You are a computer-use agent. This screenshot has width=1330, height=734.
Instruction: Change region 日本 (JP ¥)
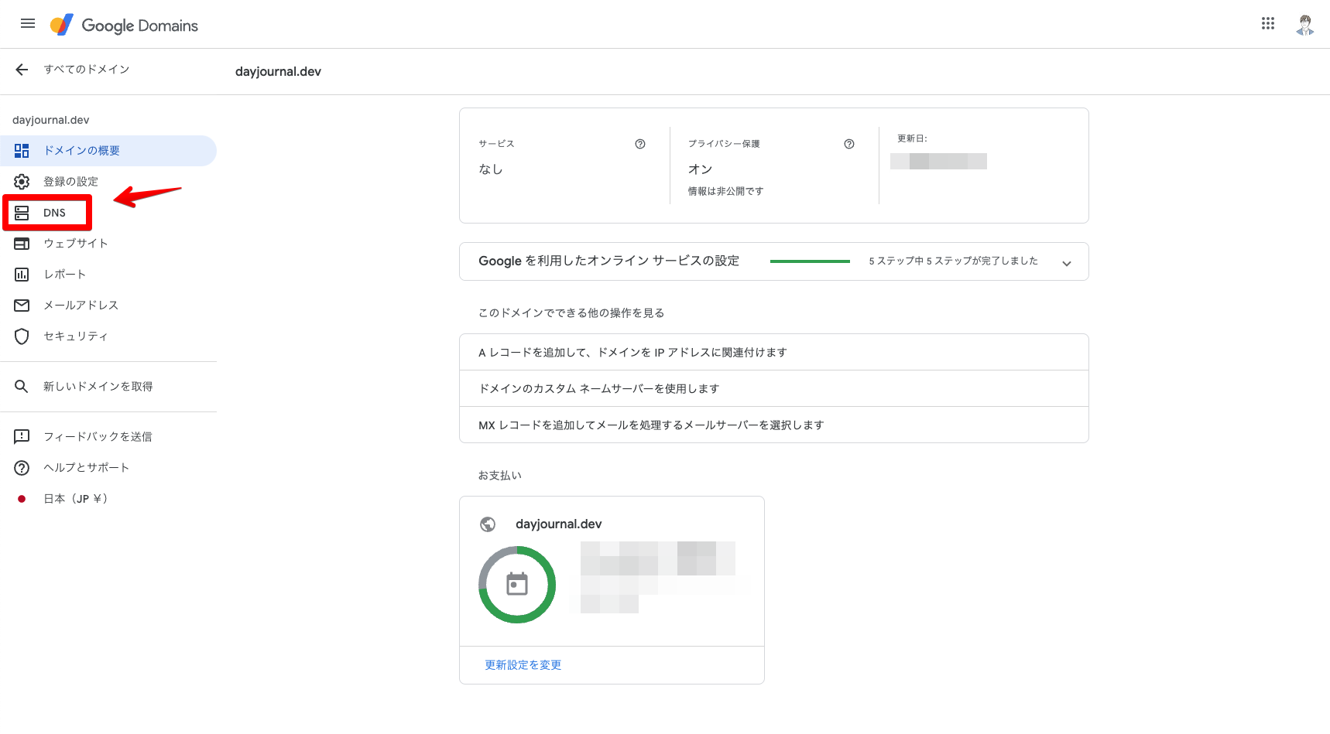(108, 499)
